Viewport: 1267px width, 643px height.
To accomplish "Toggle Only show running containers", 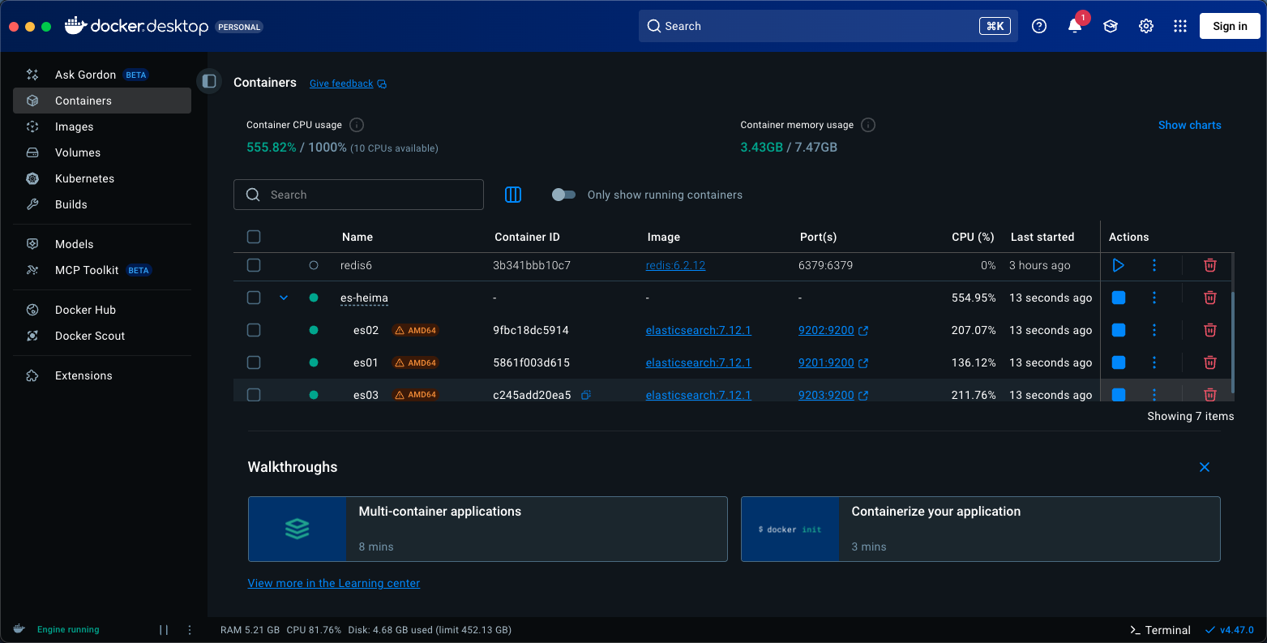I will 563,195.
